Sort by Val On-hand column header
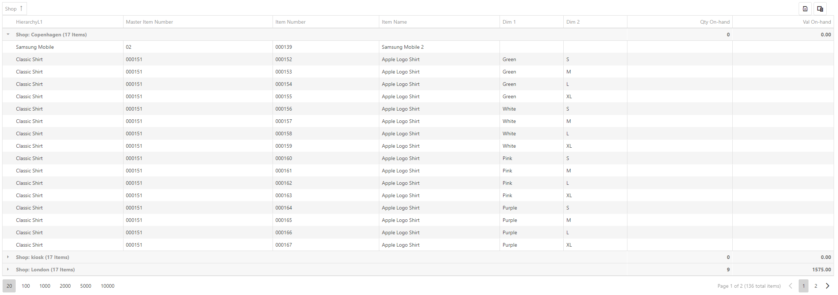This screenshot has width=838, height=295. point(783,22)
